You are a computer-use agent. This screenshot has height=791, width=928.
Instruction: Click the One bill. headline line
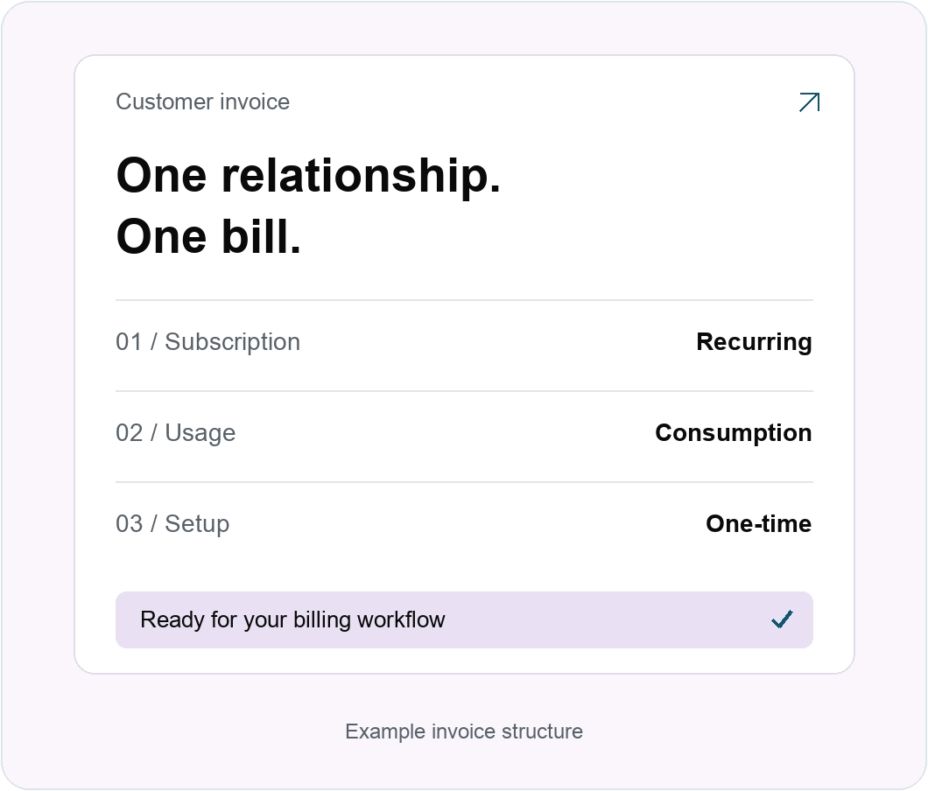[x=208, y=236]
